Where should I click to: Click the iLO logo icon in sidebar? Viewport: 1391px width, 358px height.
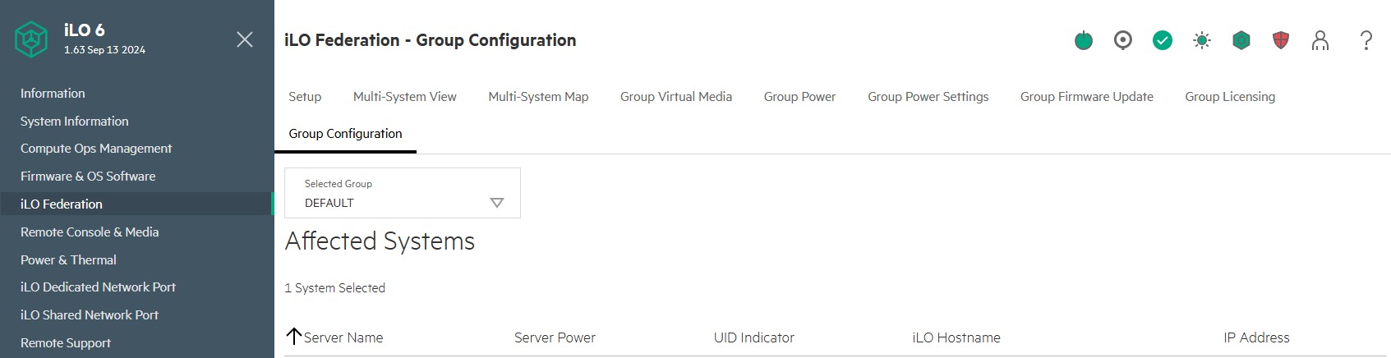click(31, 39)
